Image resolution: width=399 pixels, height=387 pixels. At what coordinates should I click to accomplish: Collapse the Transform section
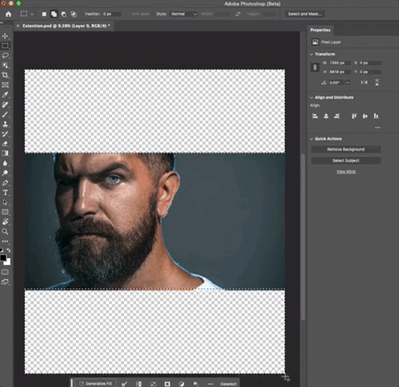click(x=311, y=54)
